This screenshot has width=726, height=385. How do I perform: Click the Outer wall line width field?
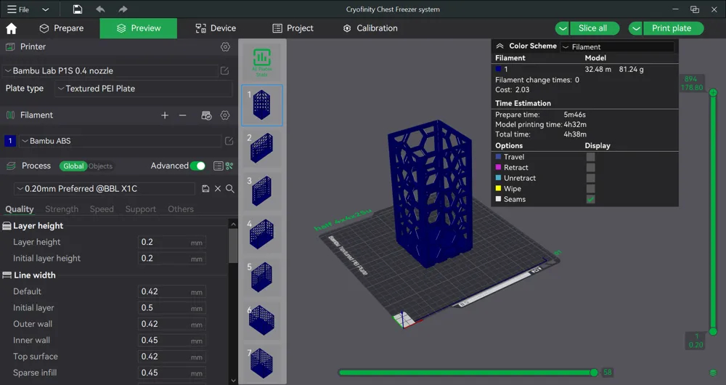click(172, 324)
